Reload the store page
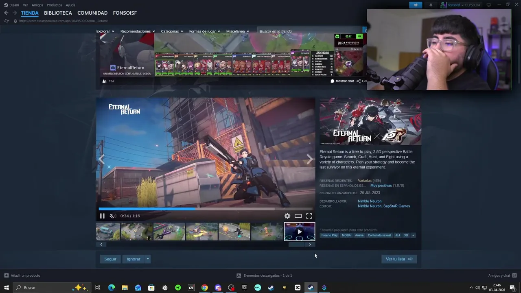This screenshot has height=293, width=521. pyautogui.click(x=6, y=21)
